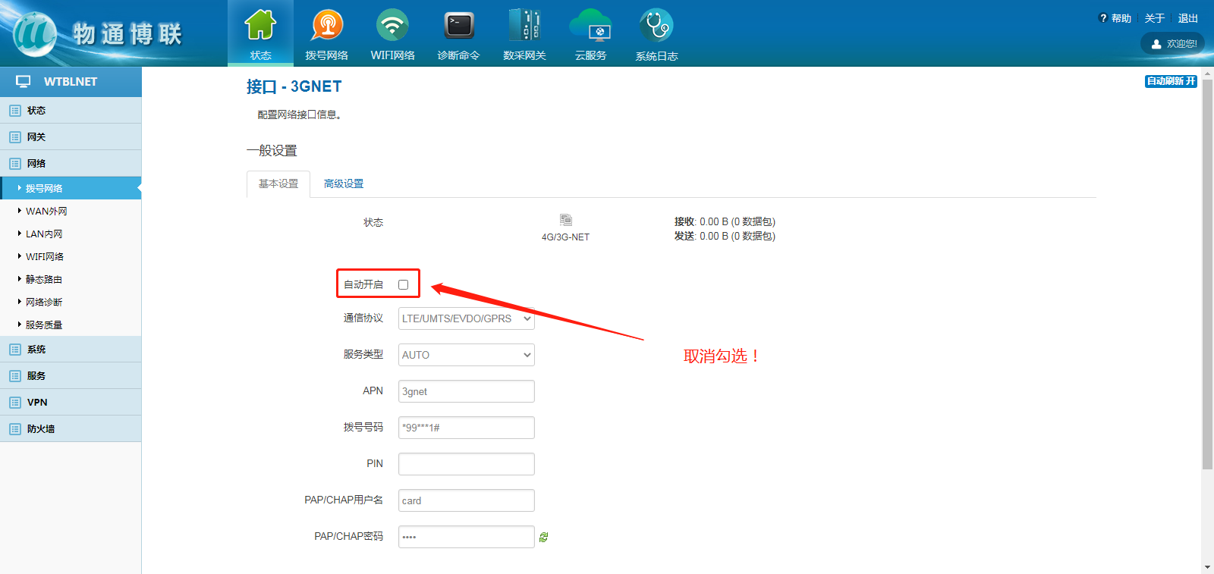Click the APN input field
Screen dimensions: 1214x574
467,391
